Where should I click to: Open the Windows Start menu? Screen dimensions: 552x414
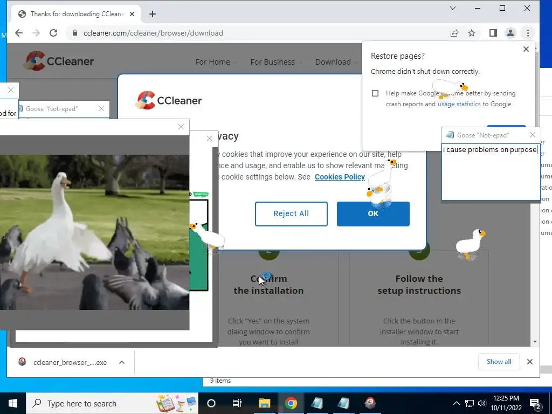(13, 403)
